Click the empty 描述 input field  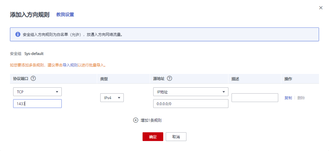click(x=255, y=98)
